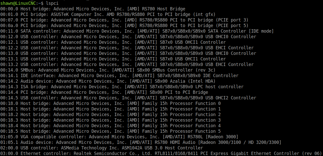Click the ISA bridge LPC host controller line
This screenshot has width=323, height=156.
click(122, 87)
